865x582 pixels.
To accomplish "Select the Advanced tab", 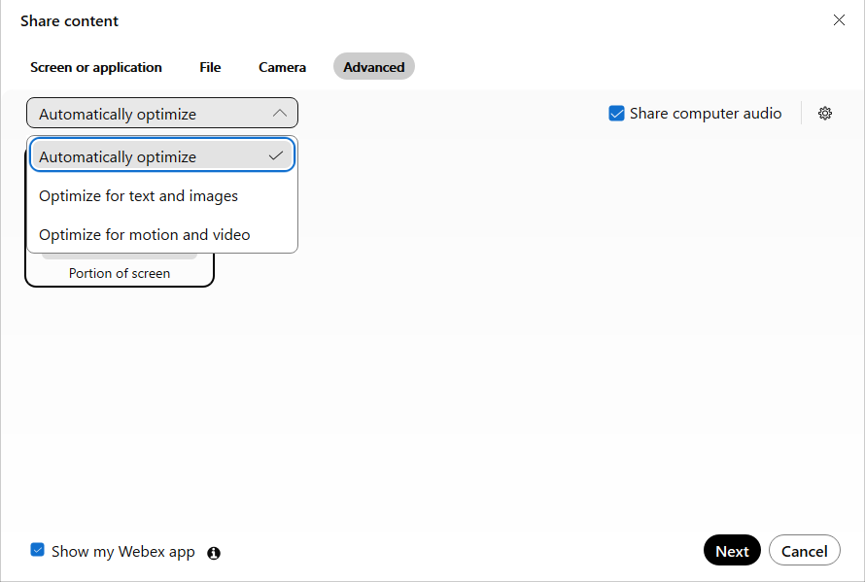I will (374, 67).
